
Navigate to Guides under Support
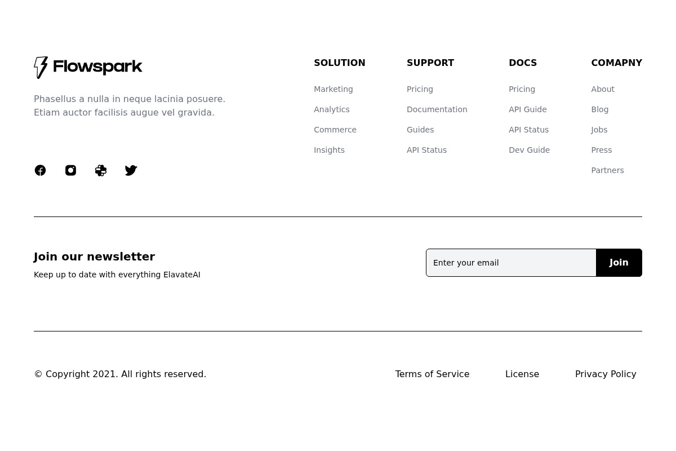coord(420,130)
